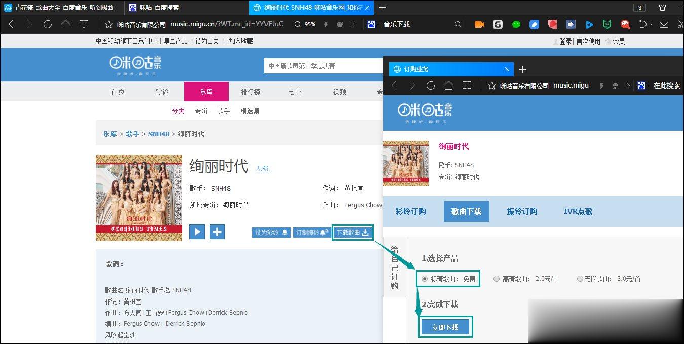684x344 pixels.
Task: Expand the Baidu search engine selector
Action: click(372, 24)
